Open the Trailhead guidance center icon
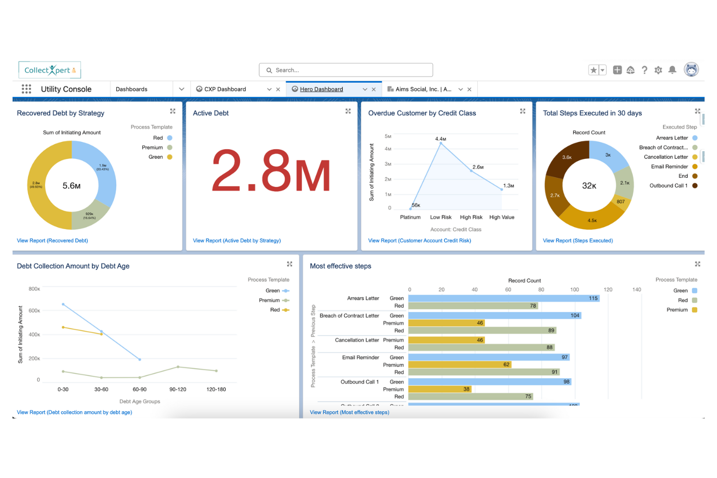 [x=631, y=70]
